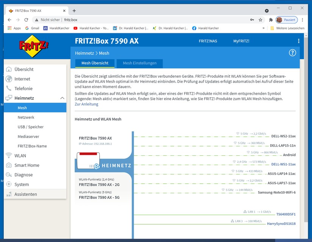Open the Smart Home section
Image resolution: width=312 pixels, height=242 pixels.
point(24,165)
